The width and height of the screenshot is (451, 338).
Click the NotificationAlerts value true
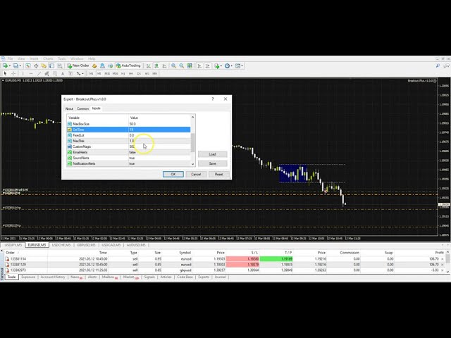pos(132,163)
